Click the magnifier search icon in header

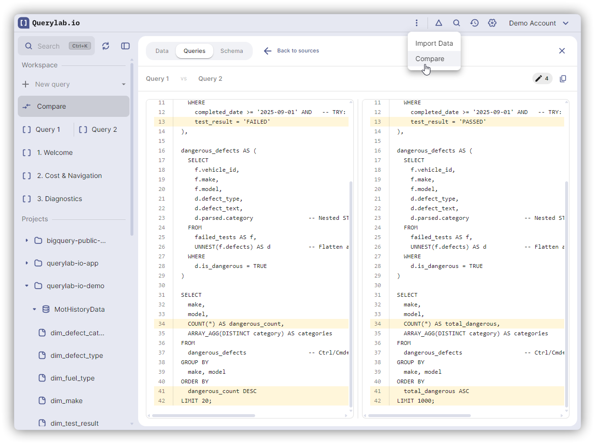click(x=456, y=23)
